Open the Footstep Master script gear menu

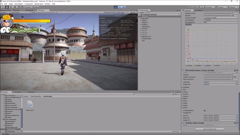(237, 70)
